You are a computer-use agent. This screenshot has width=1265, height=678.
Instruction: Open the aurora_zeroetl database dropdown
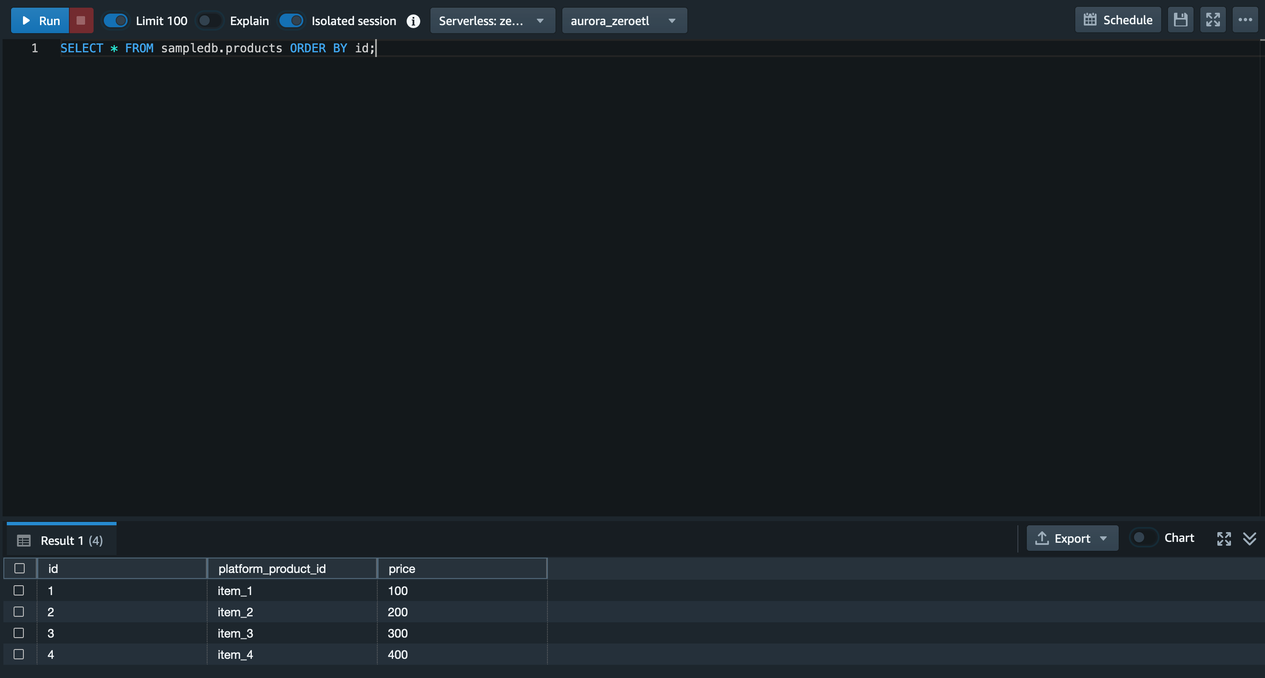pos(624,20)
